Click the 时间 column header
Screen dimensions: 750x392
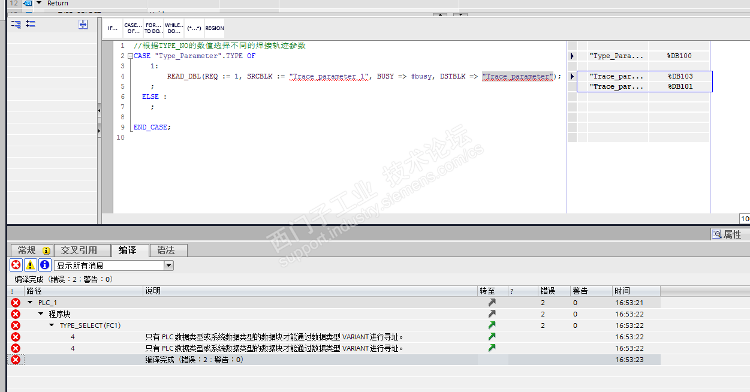point(636,291)
